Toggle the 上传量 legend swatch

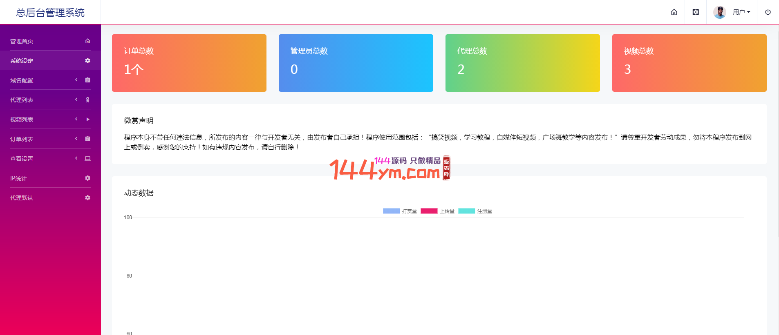(429, 211)
